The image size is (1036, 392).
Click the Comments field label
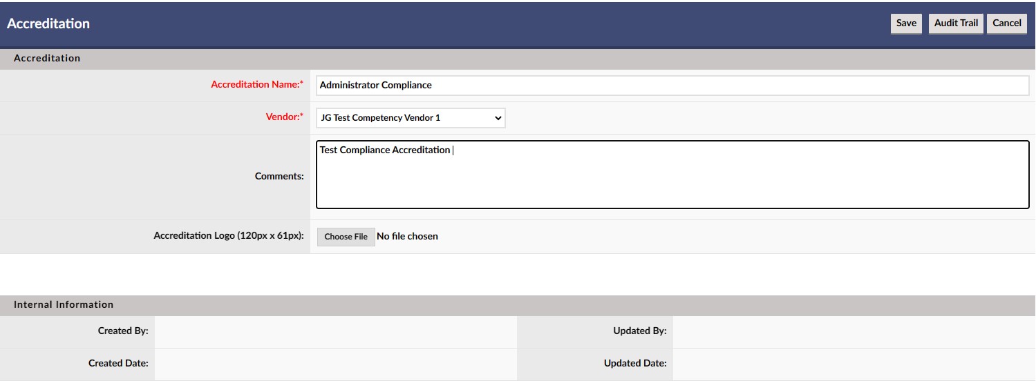(279, 177)
